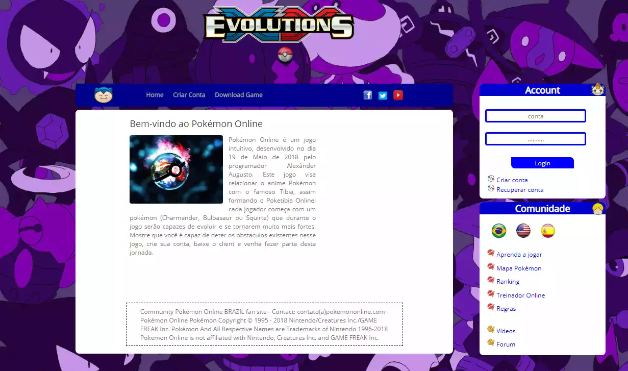
Task: Click the Meowth icon on Account header
Action: (x=598, y=89)
